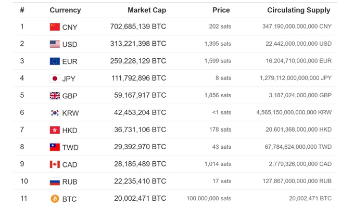354x207 pixels.
Task: Open the CNY currency link
Action: [x=70, y=27]
